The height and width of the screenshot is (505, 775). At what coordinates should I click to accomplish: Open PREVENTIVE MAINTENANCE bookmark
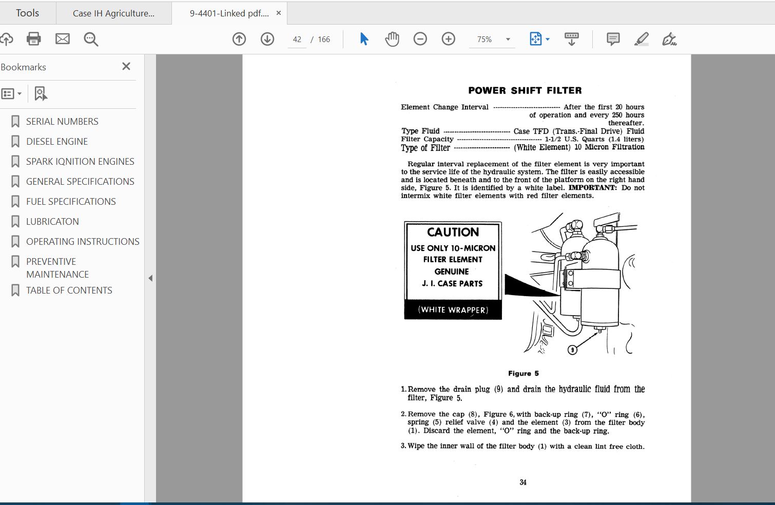(57, 268)
